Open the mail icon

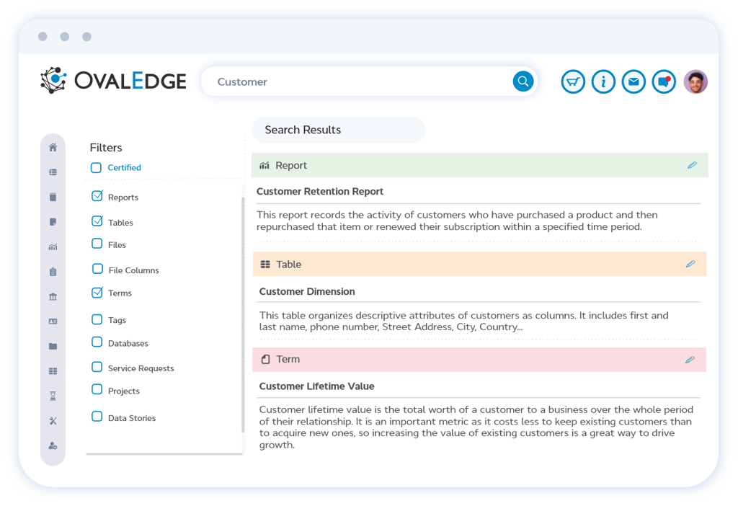633,81
